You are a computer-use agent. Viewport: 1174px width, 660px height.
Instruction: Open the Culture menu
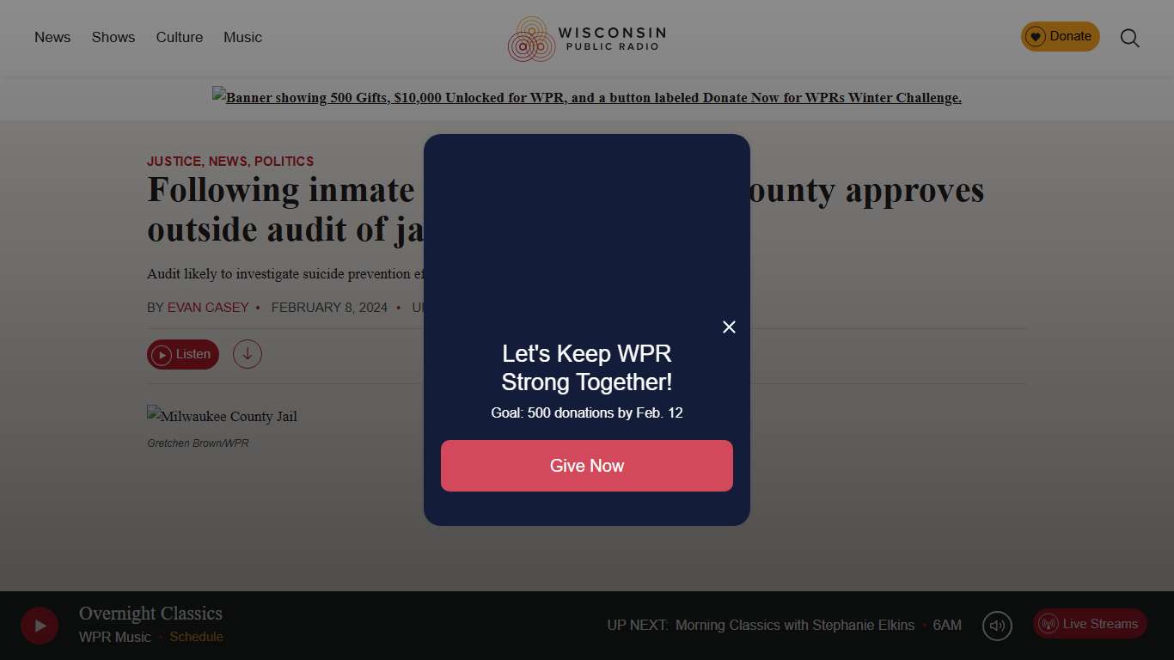180,38
